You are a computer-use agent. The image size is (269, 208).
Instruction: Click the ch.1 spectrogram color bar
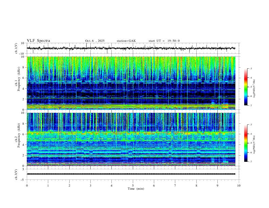pos(246,87)
